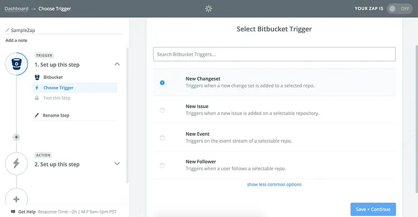Click the right page scrollbar
Screen dimensions: 418x217
point(416,118)
